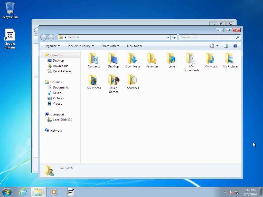This screenshot has height=197, width=263.
Task: Click the network tray icon
Action: [237, 192]
